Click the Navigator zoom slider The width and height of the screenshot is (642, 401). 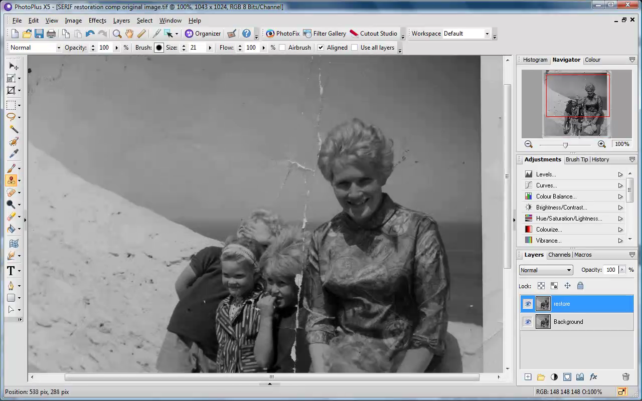pos(565,144)
